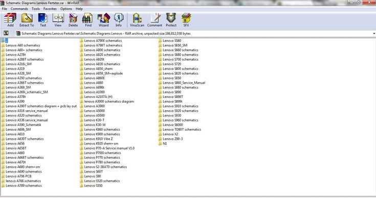Open the address path dropdown arrow
Image resolution: width=376 pixels, height=198 pixels.
(374, 34)
